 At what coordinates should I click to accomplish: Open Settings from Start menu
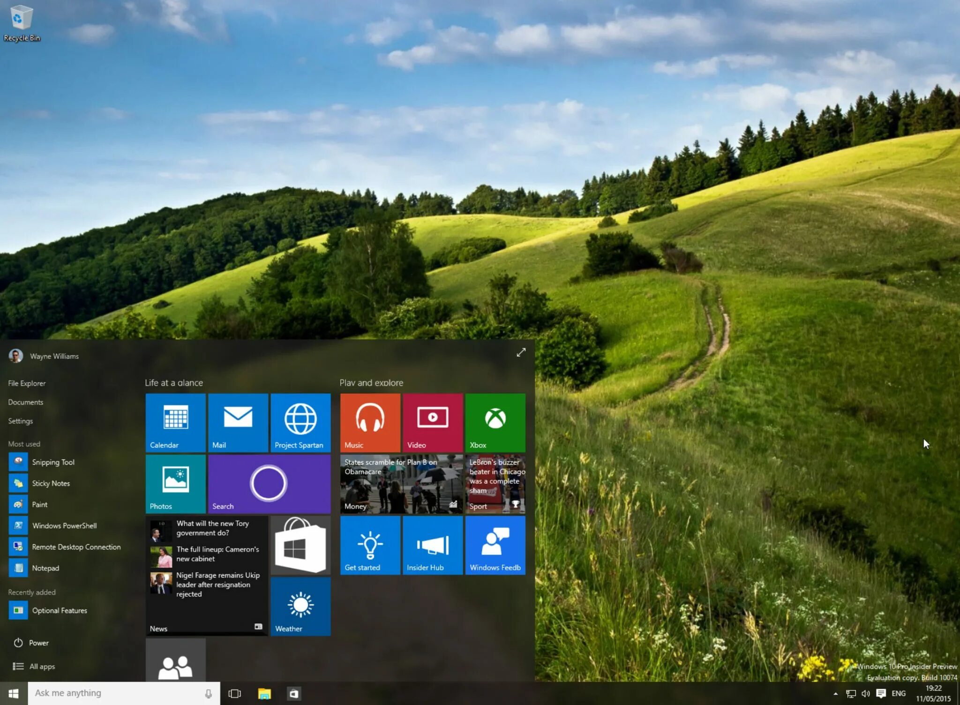click(x=21, y=421)
